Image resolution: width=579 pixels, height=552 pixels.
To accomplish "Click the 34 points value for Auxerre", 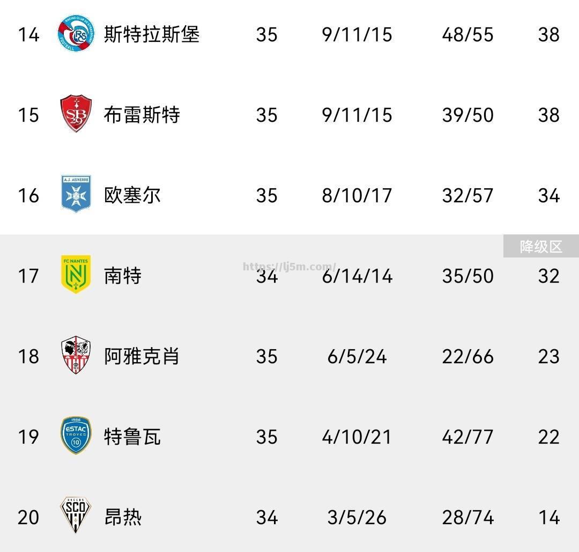I will coord(549,195).
